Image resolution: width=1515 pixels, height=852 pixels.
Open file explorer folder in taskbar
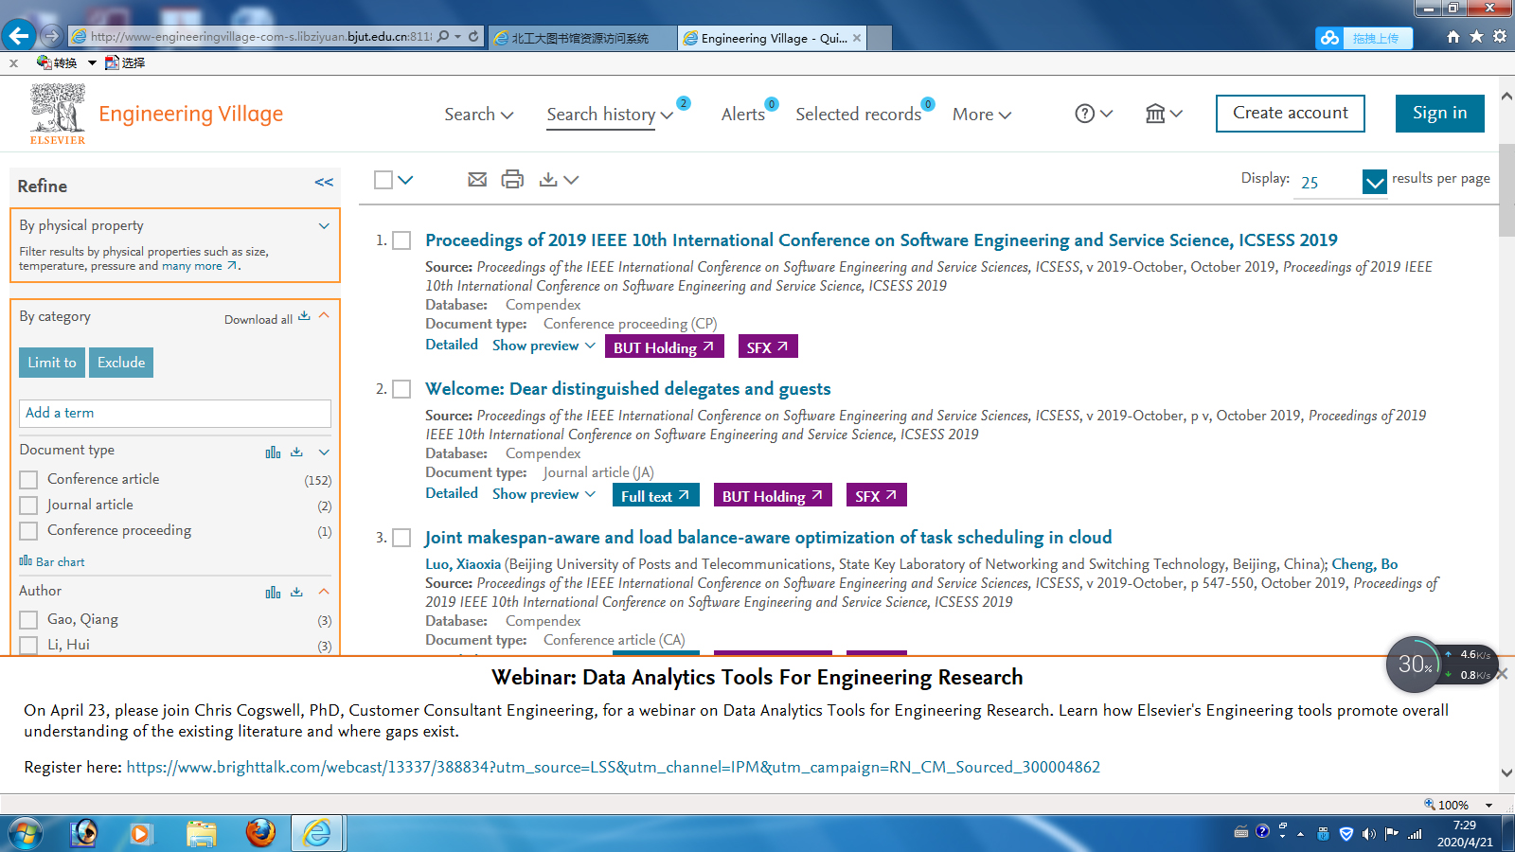tap(202, 833)
